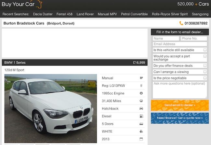Click the 'BMW 1 Series' listing title

[x=15, y=63]
